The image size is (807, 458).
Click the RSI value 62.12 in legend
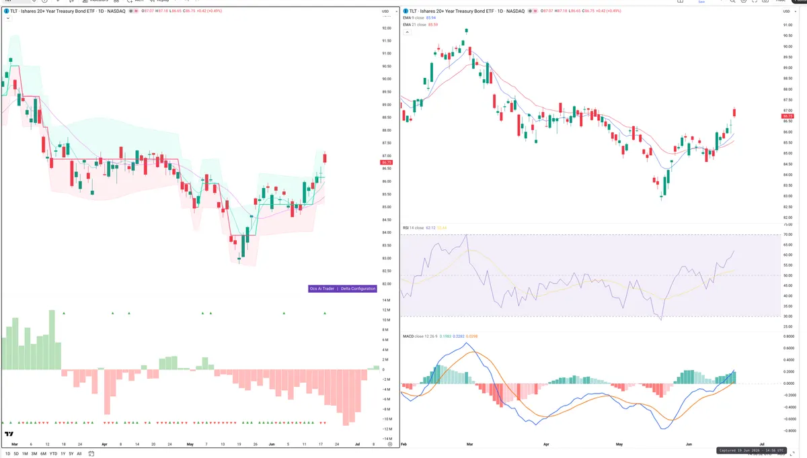click(430, 228)
